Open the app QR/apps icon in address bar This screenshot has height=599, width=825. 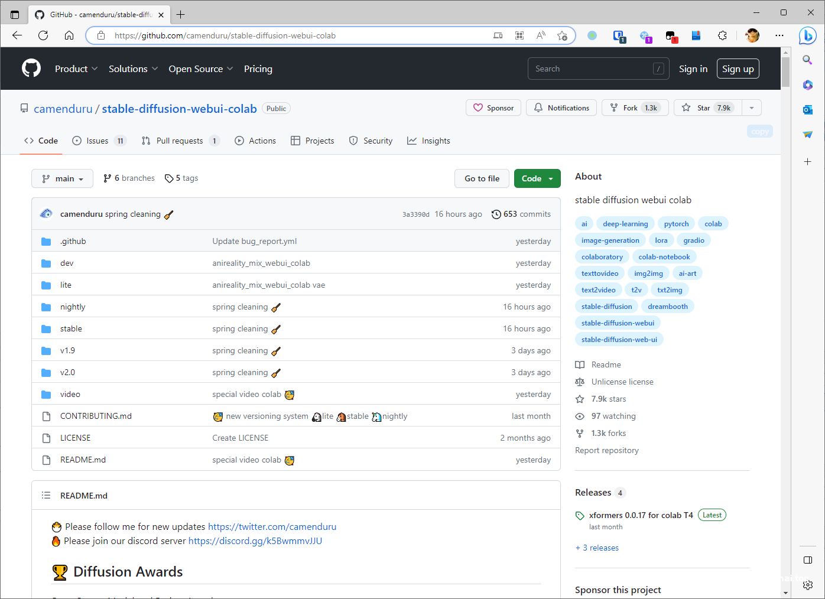point(519,35)
